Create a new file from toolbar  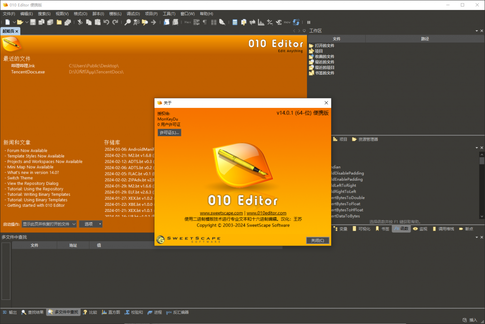8,22
